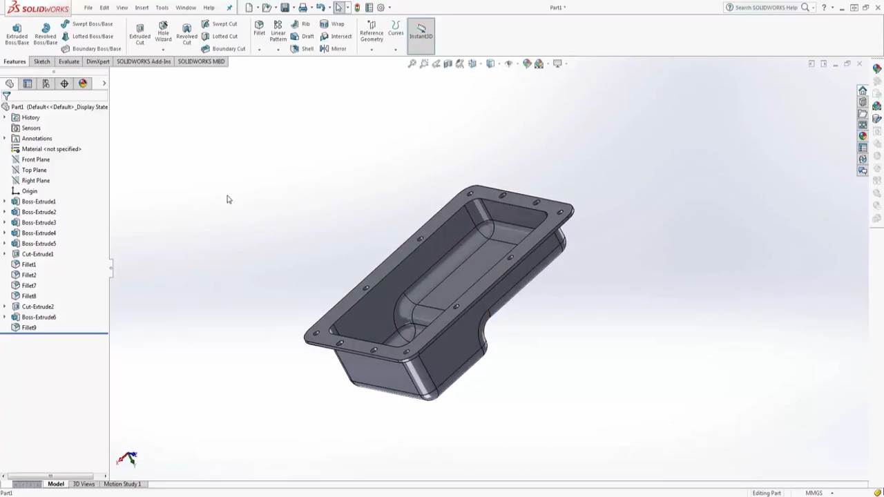Image resolution: width=884 pixels, height=497 pixels.
Task: Click the feature tree filter icon
Action: pos(6,96)
